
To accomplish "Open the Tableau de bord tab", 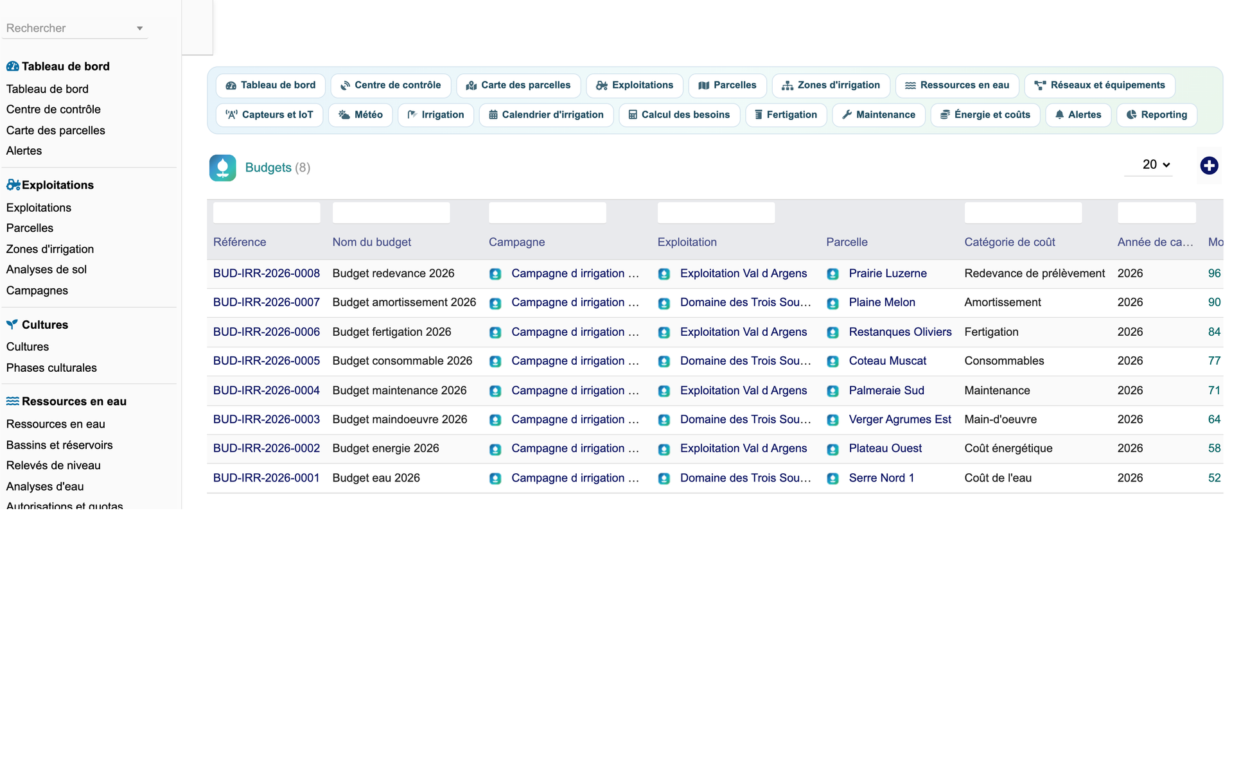I will (x=270, y=85).
